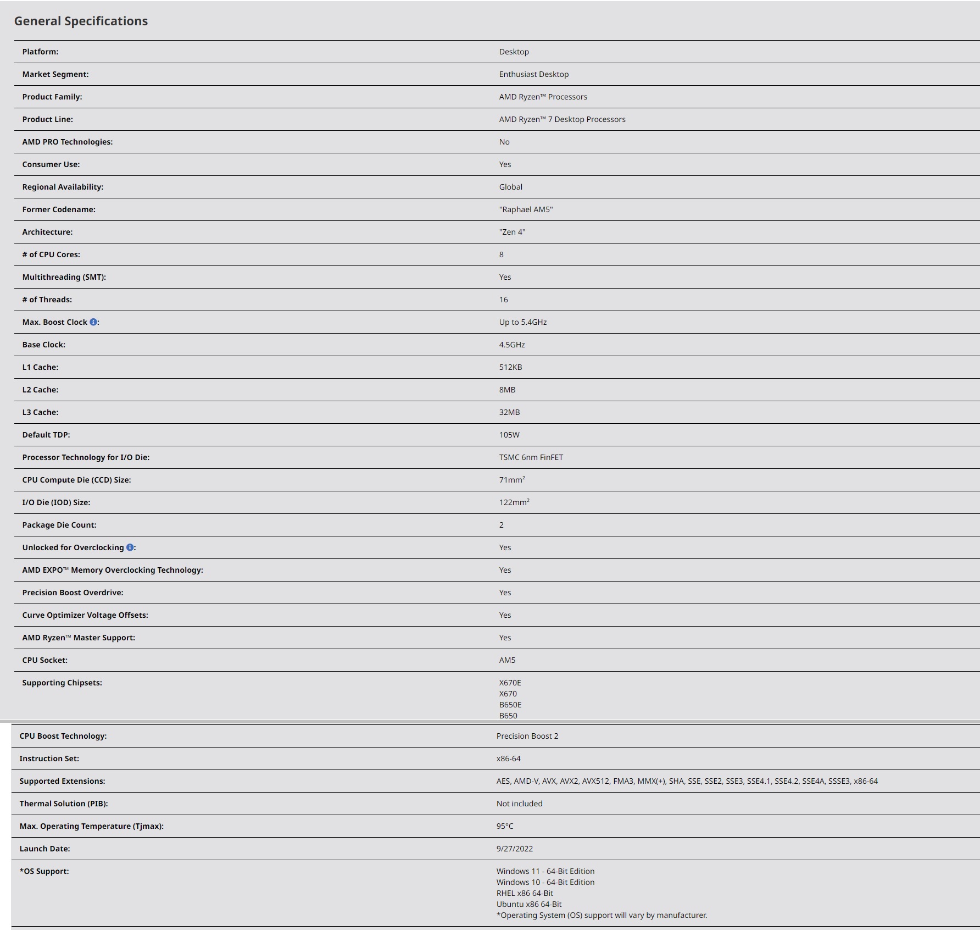Click the Max. Boost Clock info icon
Viewport: 980px width, 930px height.
tap(93, 322)
